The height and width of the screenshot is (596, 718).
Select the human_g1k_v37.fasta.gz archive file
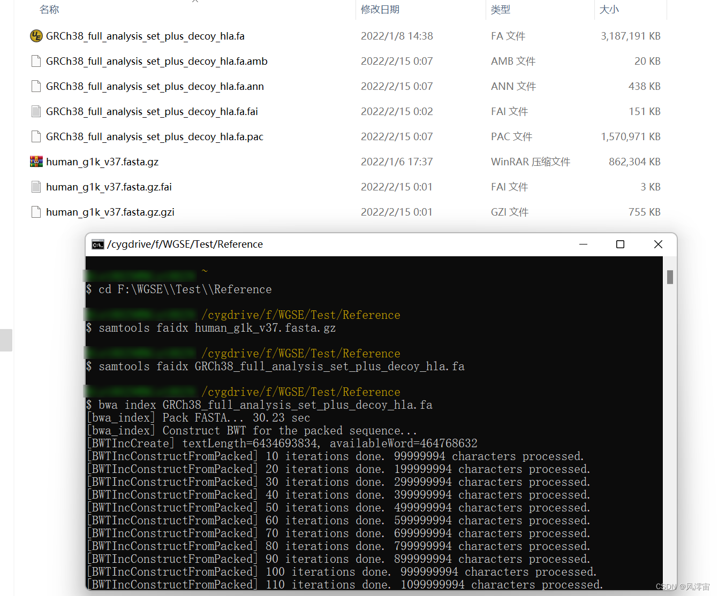(x=102, y=161)
